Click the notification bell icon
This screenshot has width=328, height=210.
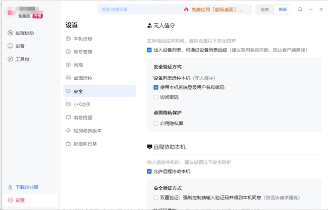[x=300, y=9]
